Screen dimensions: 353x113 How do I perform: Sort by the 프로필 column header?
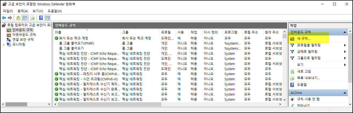(168, 32)
